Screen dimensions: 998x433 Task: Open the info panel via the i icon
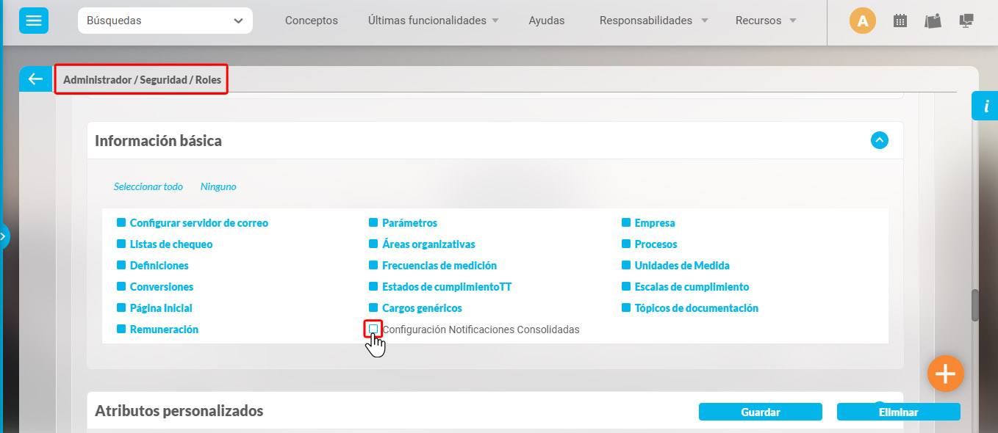coord(985,105)
